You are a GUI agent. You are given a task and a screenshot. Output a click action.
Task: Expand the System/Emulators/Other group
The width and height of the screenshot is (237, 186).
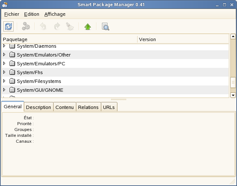(4, 55)
